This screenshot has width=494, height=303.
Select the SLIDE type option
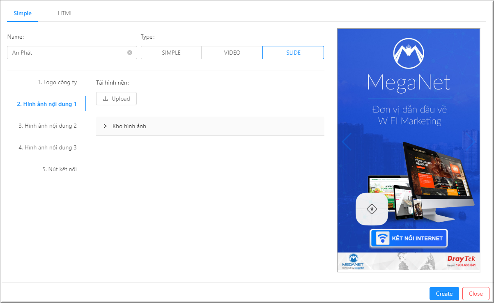(x=293, y=53)
